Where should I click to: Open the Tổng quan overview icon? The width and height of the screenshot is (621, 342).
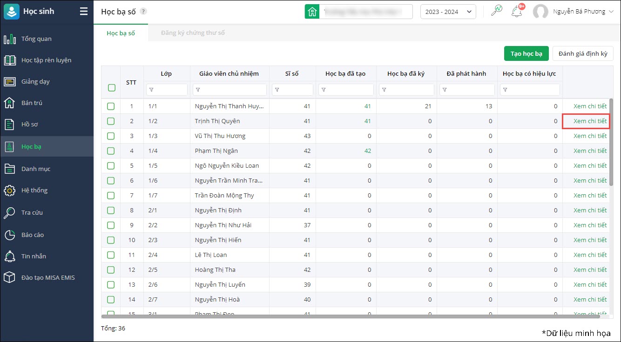click(10, 39)
